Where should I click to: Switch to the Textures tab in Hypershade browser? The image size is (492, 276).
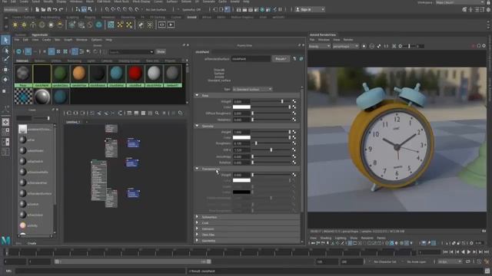pos(39,61)
